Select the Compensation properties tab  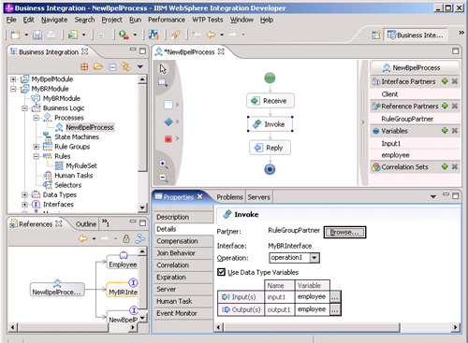pos(183,241)
